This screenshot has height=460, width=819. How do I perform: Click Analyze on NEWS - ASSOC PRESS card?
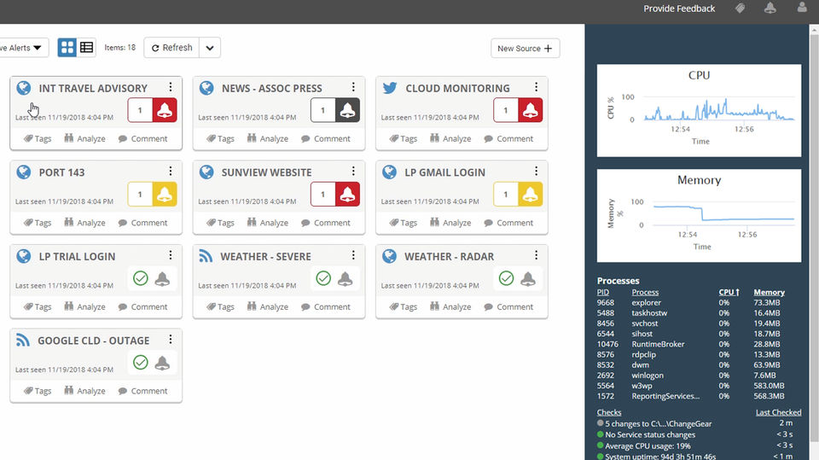(x=267, y=138)
